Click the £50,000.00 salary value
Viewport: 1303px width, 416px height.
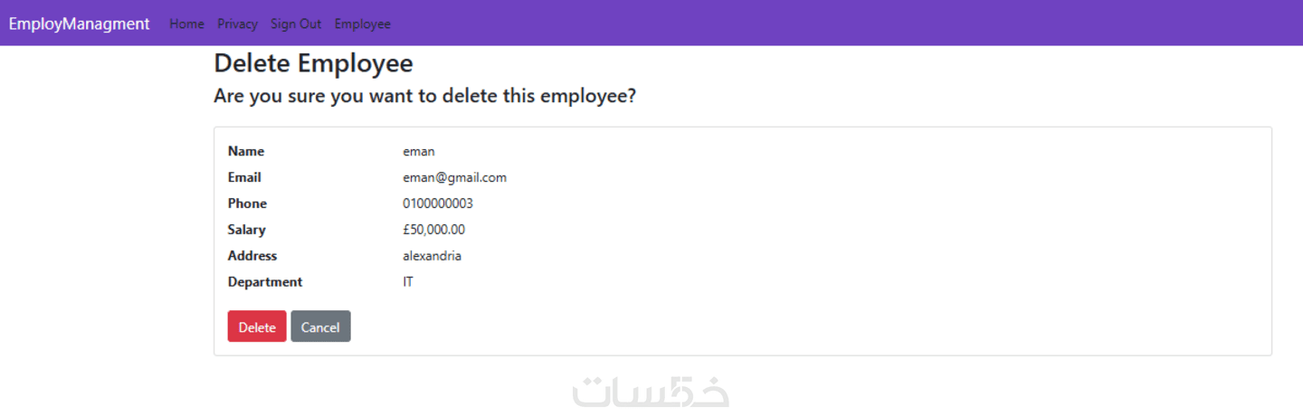click(x=433, y=230)
